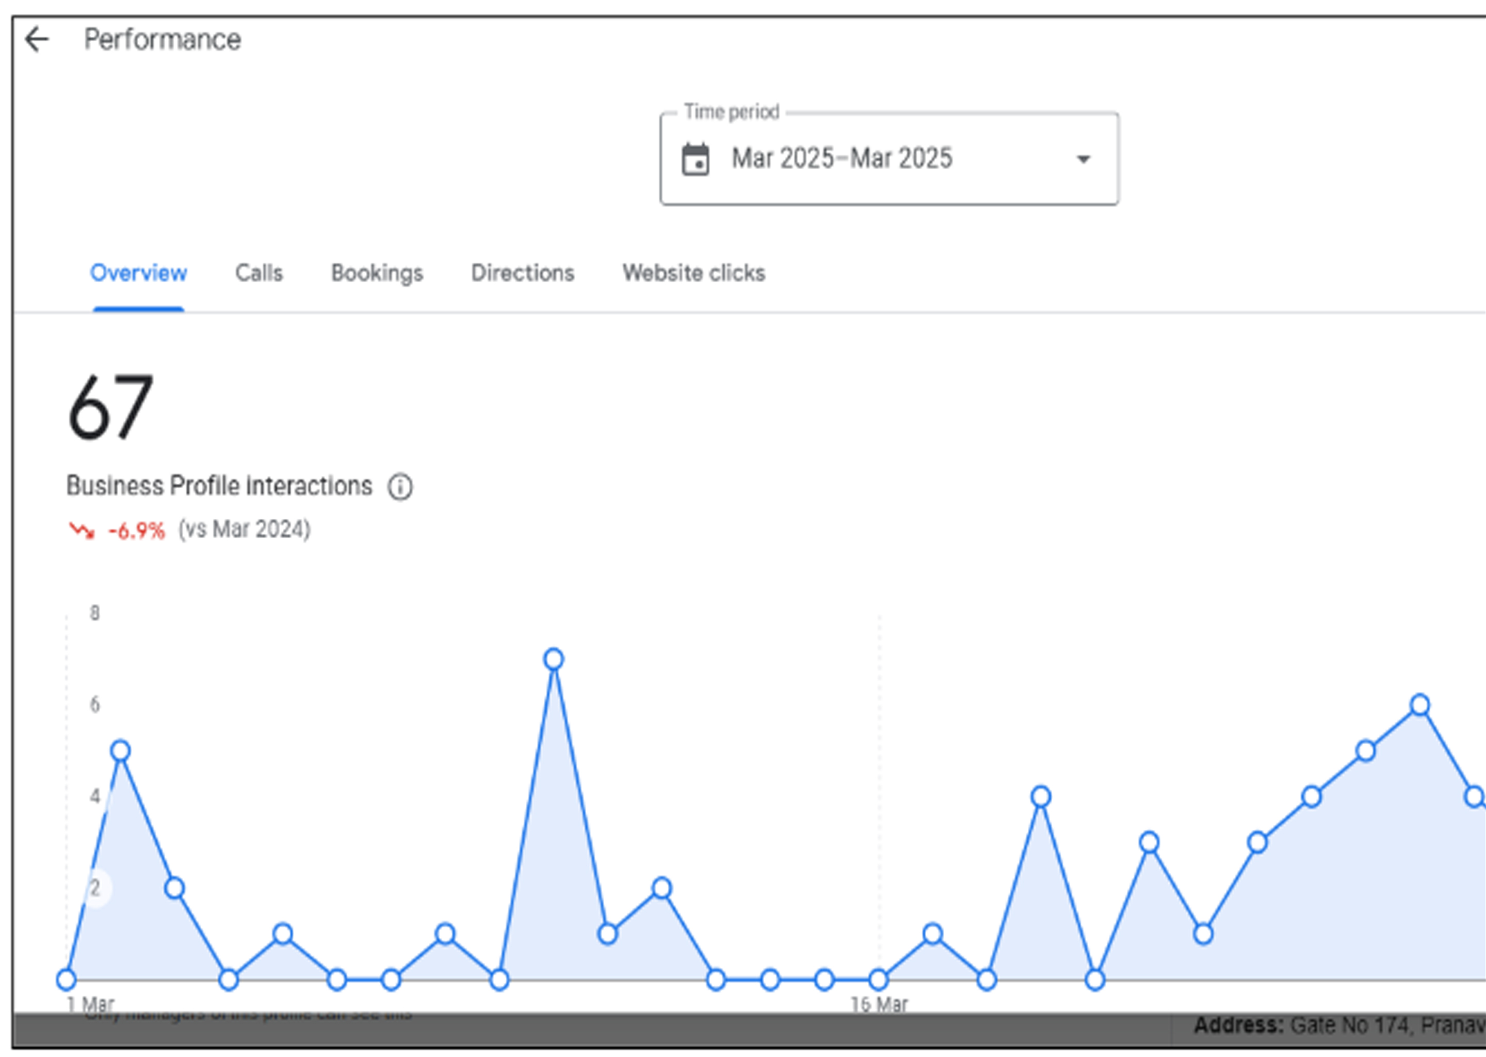
Task: Click the Performance page title
Action: [163, 40]
